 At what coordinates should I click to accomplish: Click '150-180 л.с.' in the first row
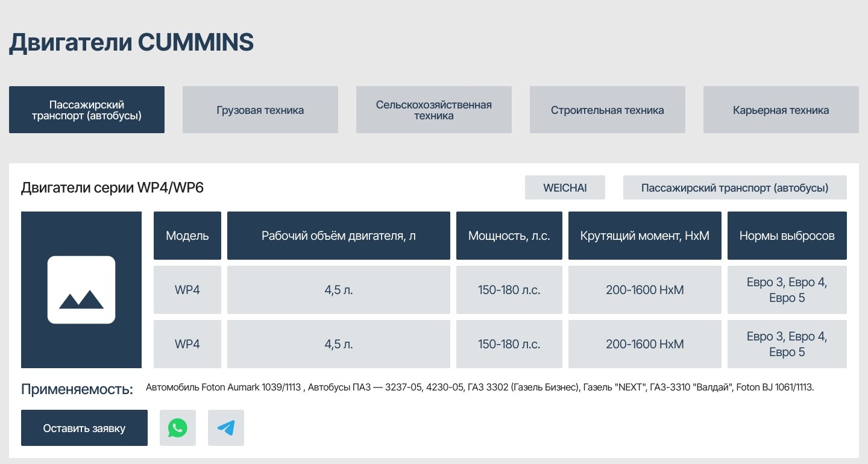coord(509,290)
